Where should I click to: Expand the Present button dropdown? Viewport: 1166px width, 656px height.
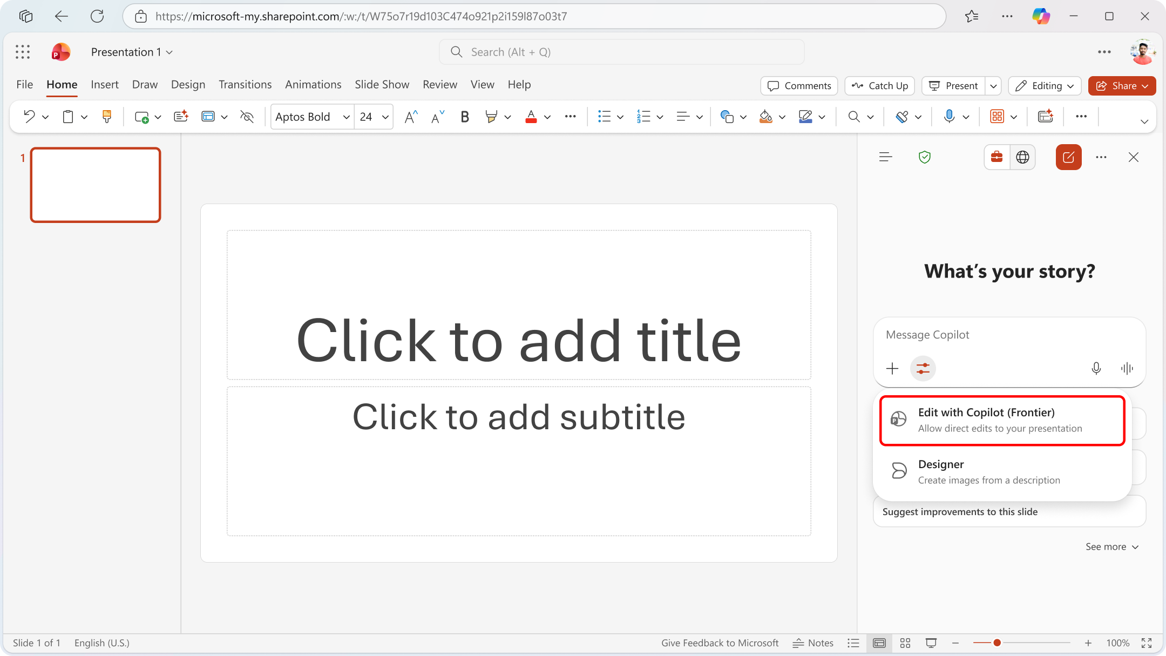(994, 85)
